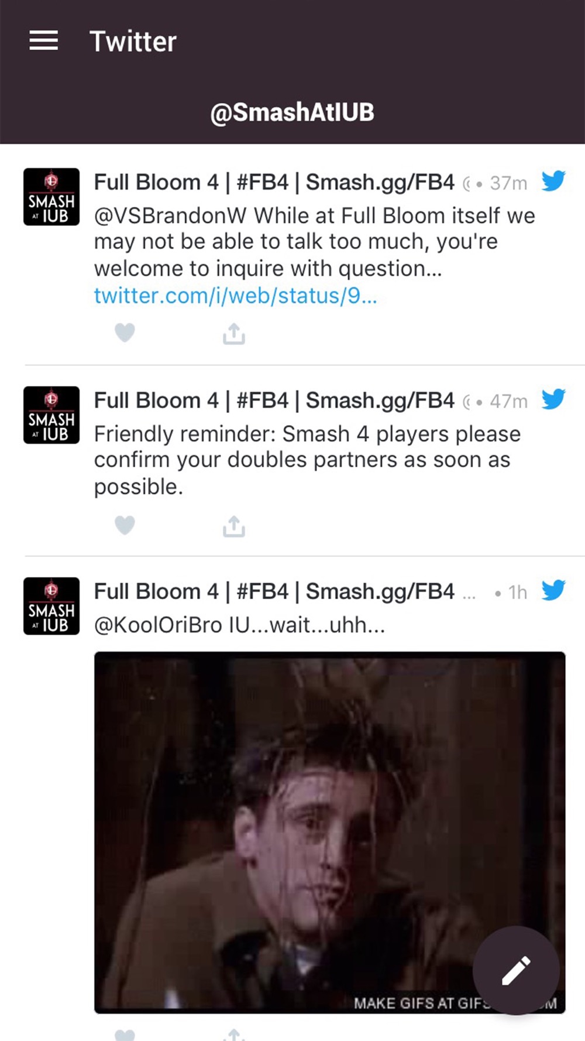585x1041 pixels.
Task: Open Twitter bird icon on 37m tweet
Action: click(x=553, y=181)
